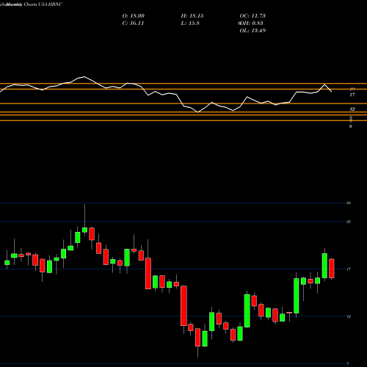
Task: Select the open value 'O: 18.00'
Action: tap(134, 16)
